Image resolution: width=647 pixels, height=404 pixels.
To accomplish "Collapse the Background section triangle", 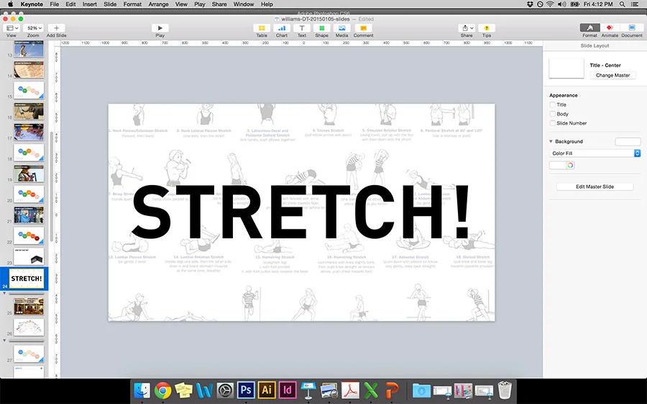I will pos(551,141).
